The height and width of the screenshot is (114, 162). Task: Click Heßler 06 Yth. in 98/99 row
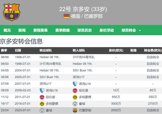50,57
